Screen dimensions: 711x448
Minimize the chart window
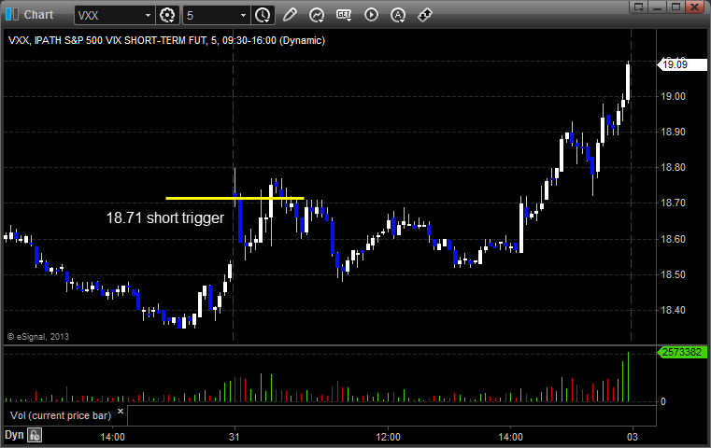click(x=657, y=7)
